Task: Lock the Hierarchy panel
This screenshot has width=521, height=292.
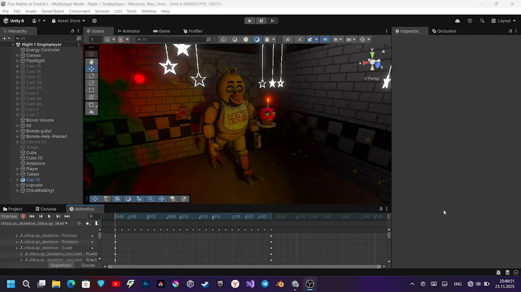Action: point(72,31)
